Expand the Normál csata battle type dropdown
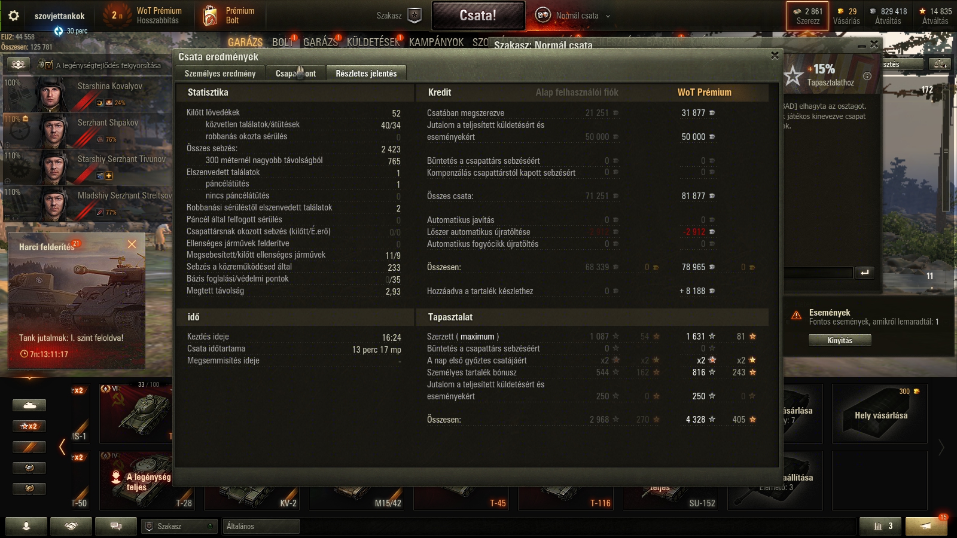This screenshot has height=538, width=957. (x=608, y=16)
